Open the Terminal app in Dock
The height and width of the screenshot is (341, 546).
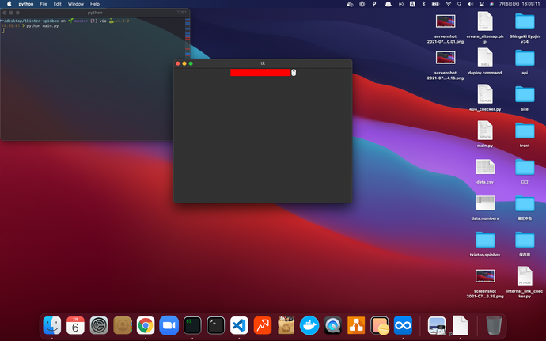pyautogui.click(x=215, y=325)
